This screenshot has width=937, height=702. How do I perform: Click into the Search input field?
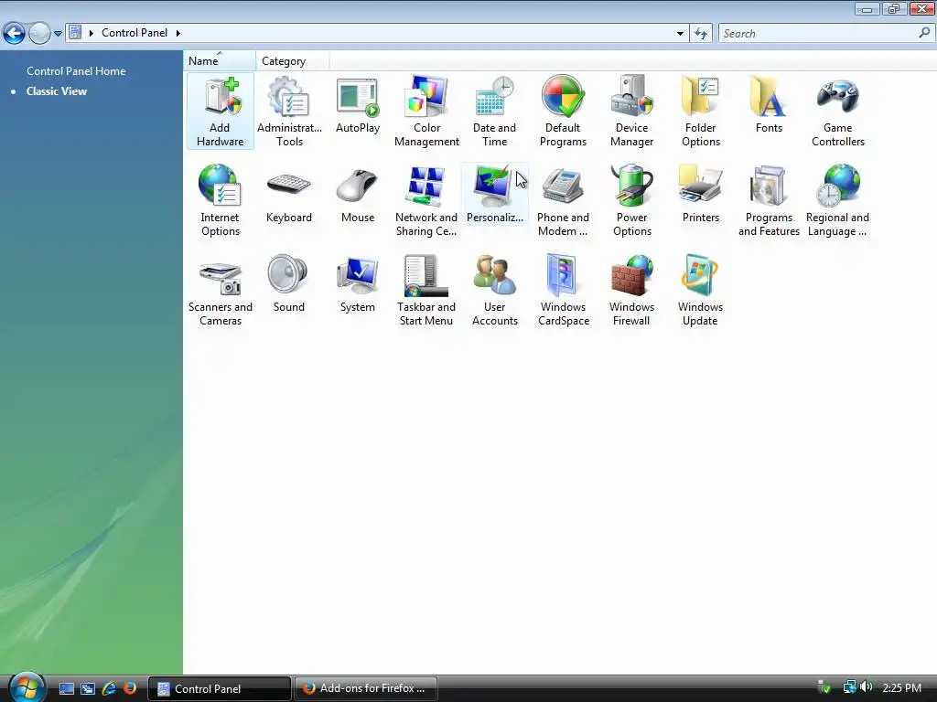(x=819, y=34)
